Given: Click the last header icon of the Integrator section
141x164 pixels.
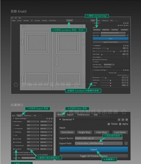Looking at the screenshot, I should click(128, 46).
